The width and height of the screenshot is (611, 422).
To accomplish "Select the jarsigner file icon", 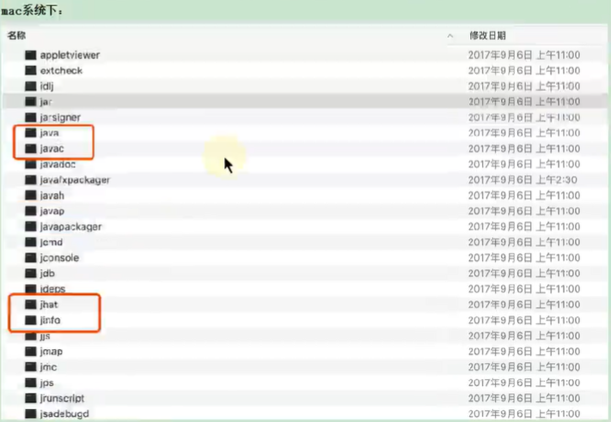I will click(31, 117).
